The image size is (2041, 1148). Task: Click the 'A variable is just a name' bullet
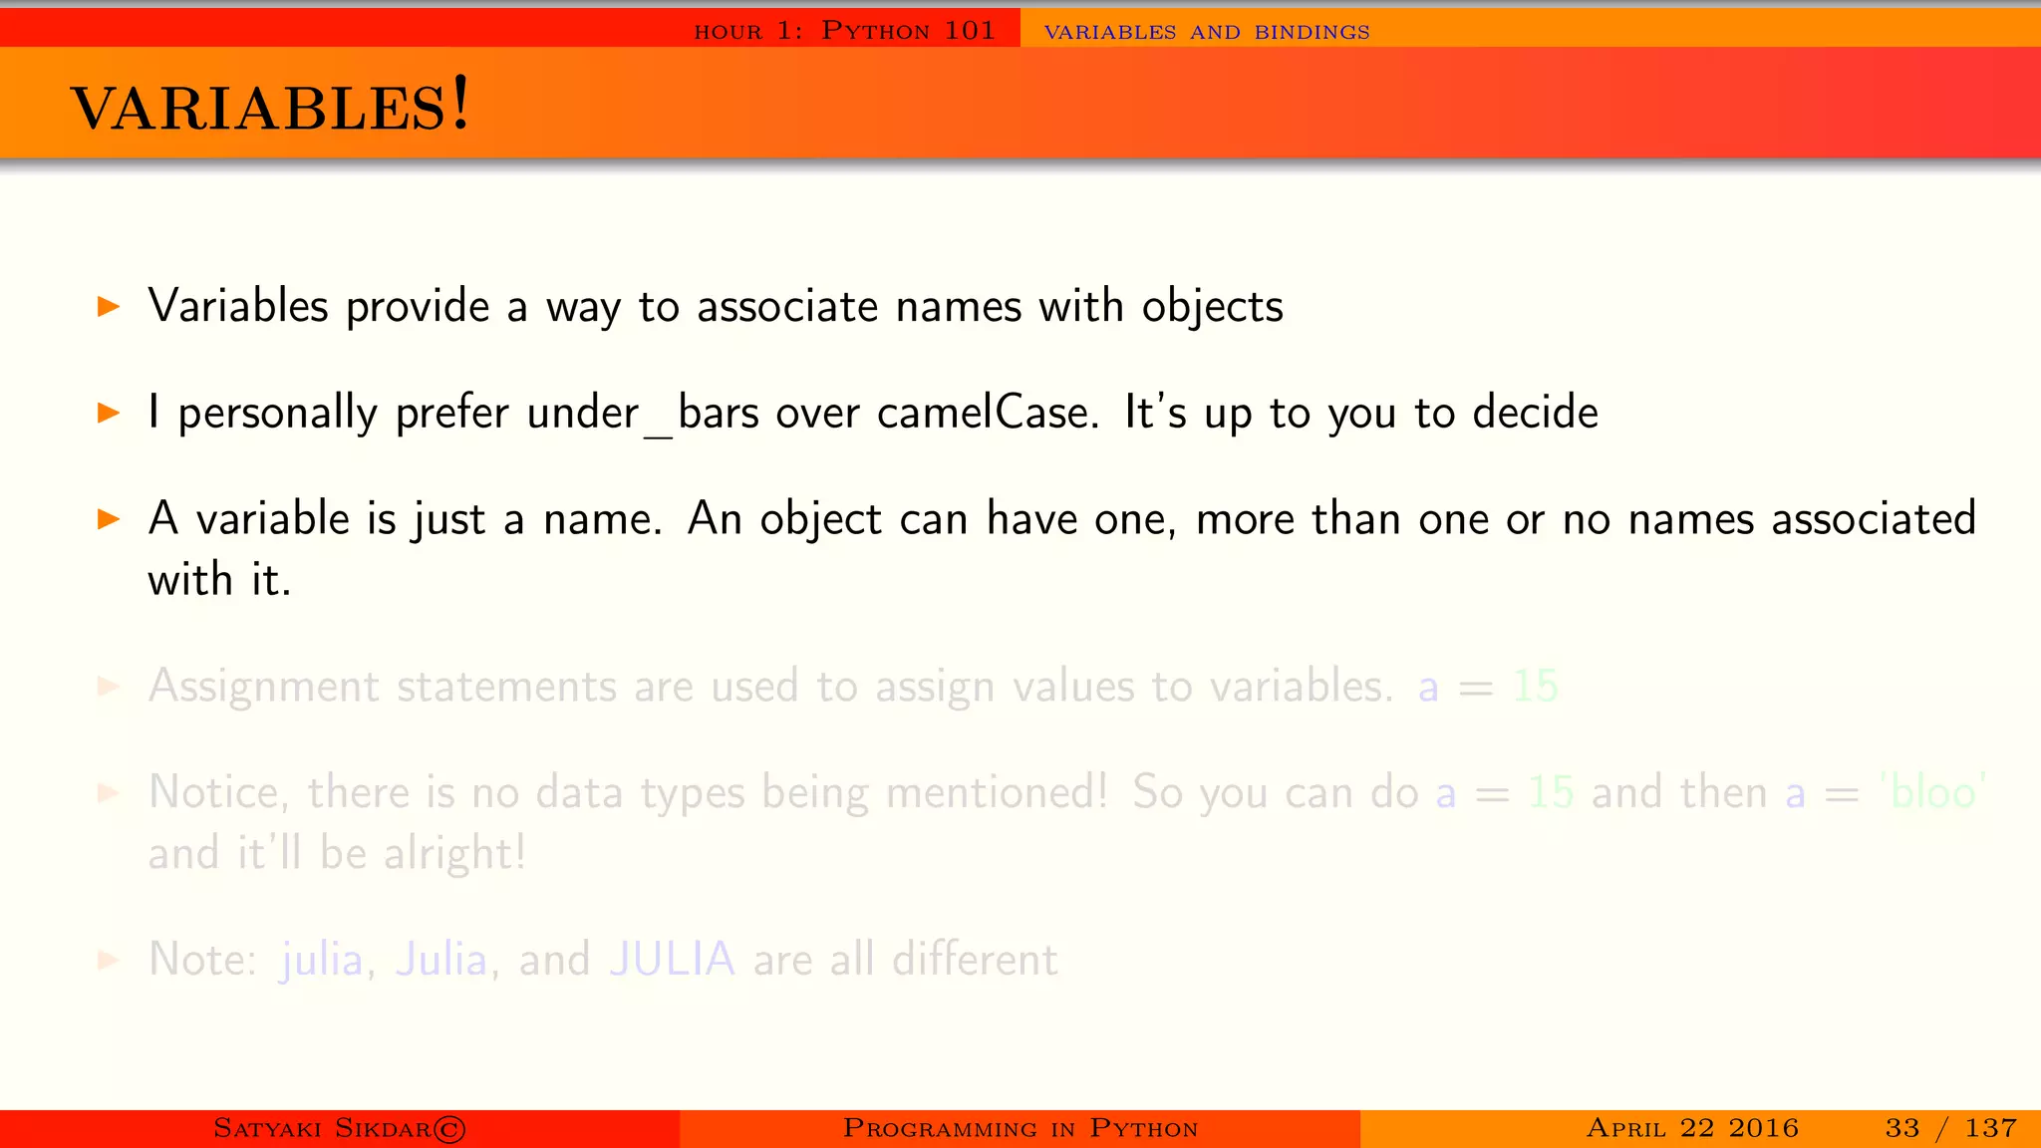point(1061,548)
